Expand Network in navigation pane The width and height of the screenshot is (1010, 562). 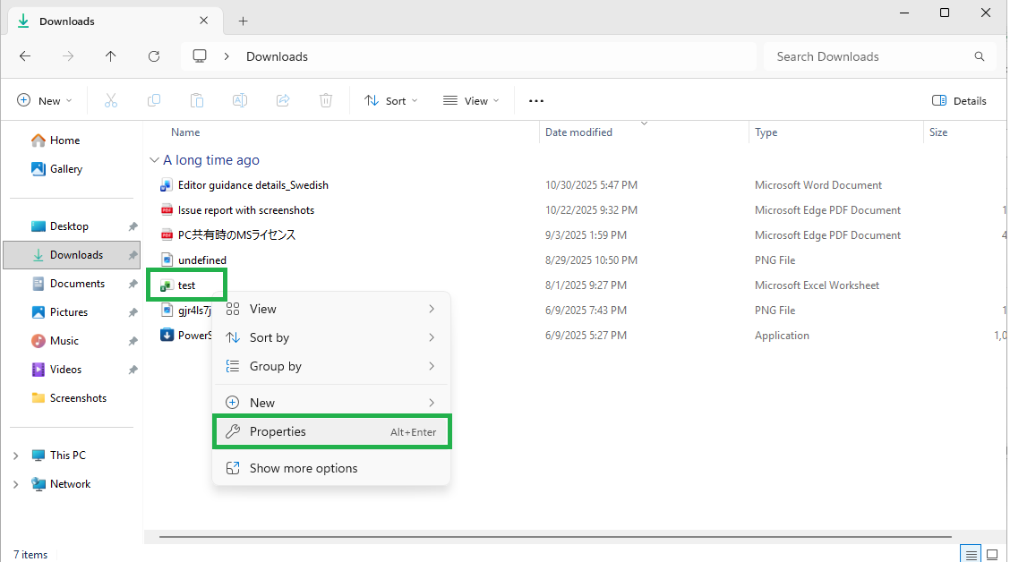click(15, 484)
